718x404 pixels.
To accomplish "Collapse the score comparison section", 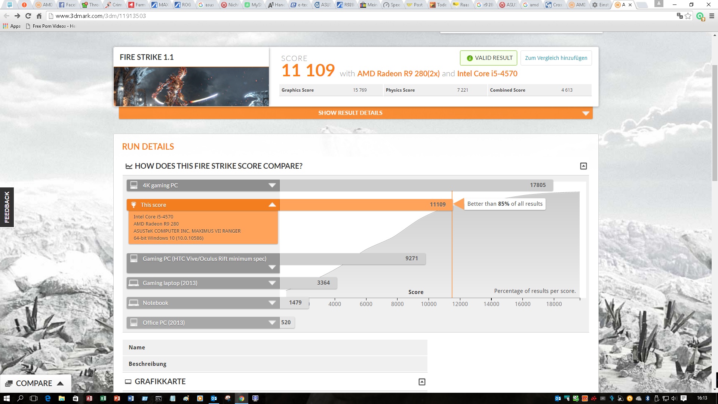I will 583,166.
